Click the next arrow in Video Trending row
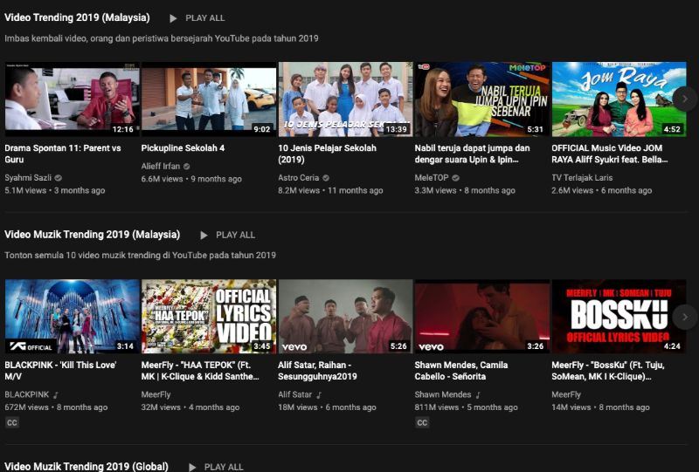This screenshot has height=472, width=699. (x=685, y=99)
